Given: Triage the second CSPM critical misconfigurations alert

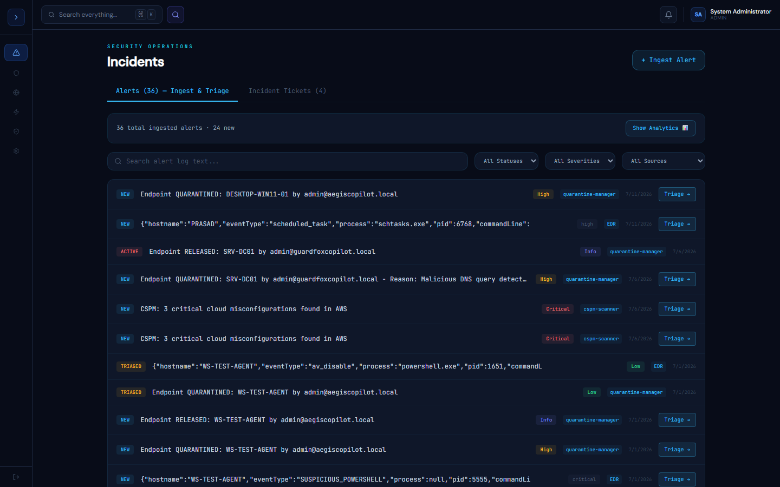Looking at the screenshot, I should pyautogui.click(x=677, y=339).
